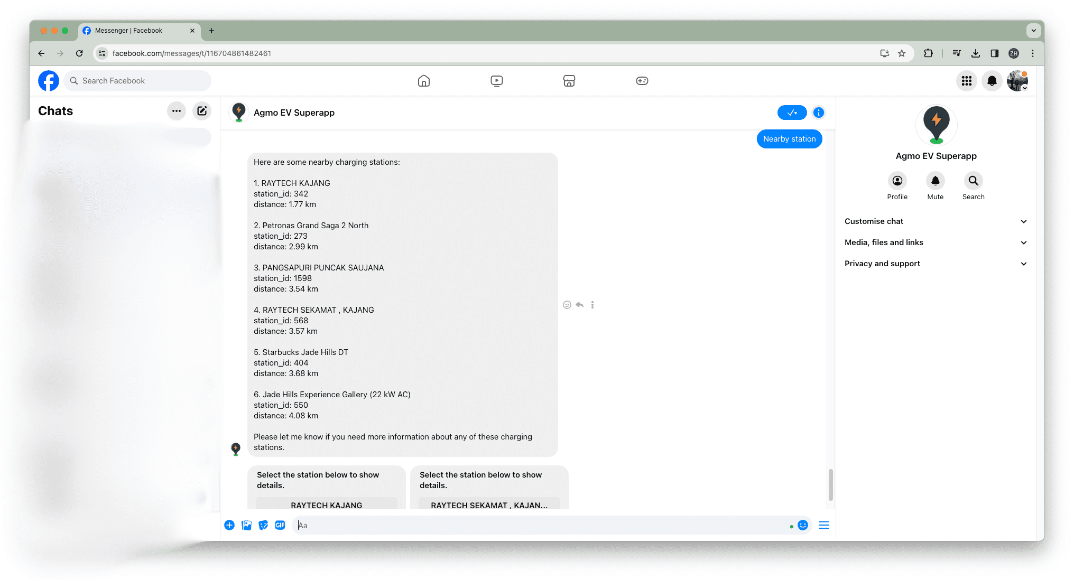The height and width of the screenshot is (580, 1074).
Task: Open Chrome three-dot menu
Action: 1033,53
